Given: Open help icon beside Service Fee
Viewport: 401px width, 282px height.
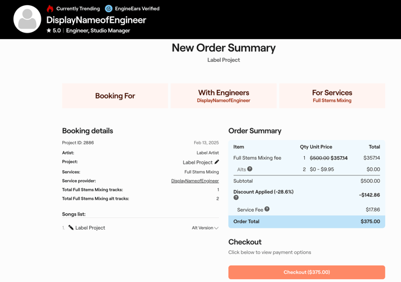Looking at the screenshot, I should point(267,209).
